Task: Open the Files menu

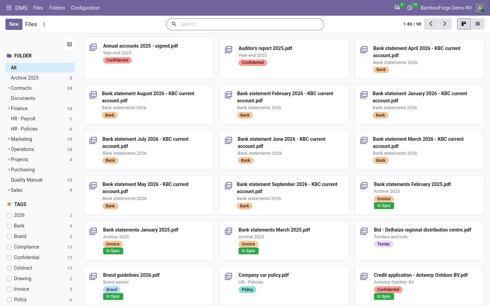Action: click(38, 8)
